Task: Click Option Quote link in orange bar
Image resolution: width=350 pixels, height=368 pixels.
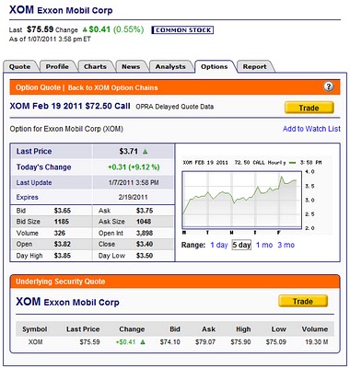Action: point(38,87)
